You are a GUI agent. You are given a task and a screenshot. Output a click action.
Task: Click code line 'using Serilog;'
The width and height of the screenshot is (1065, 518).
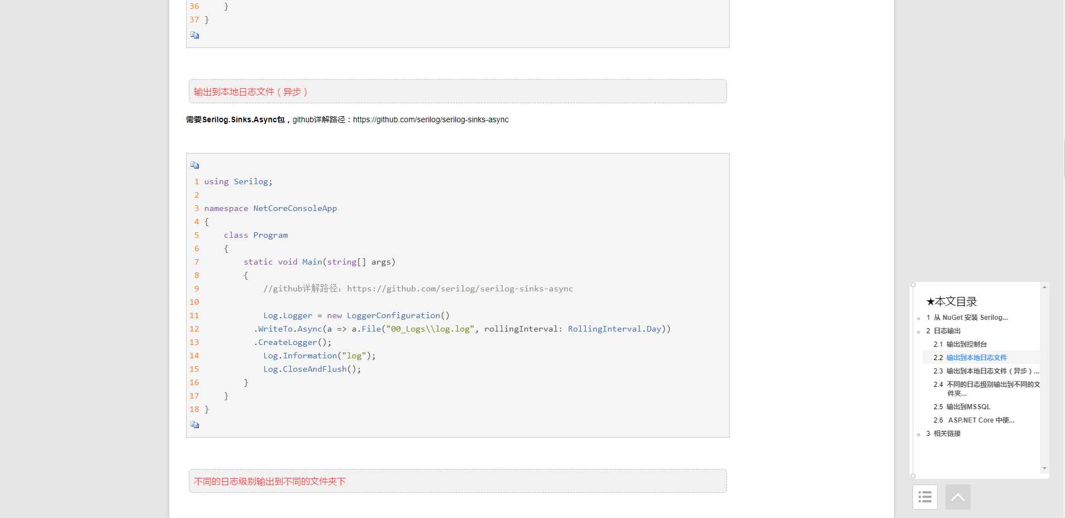click(238, 181)
